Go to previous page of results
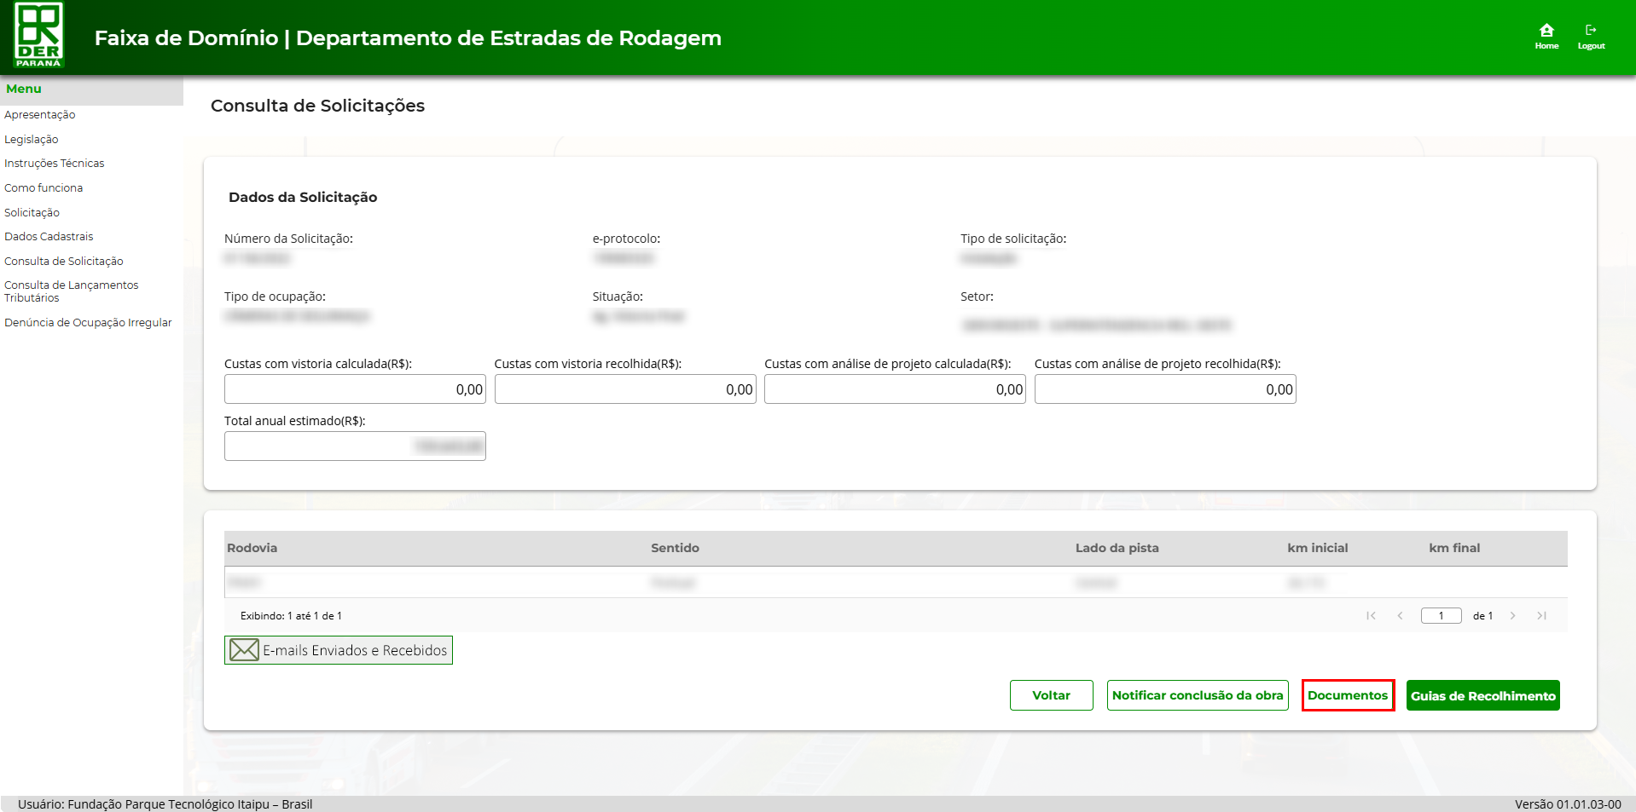Screen dimensions: 1636x812 [1400, 616]
